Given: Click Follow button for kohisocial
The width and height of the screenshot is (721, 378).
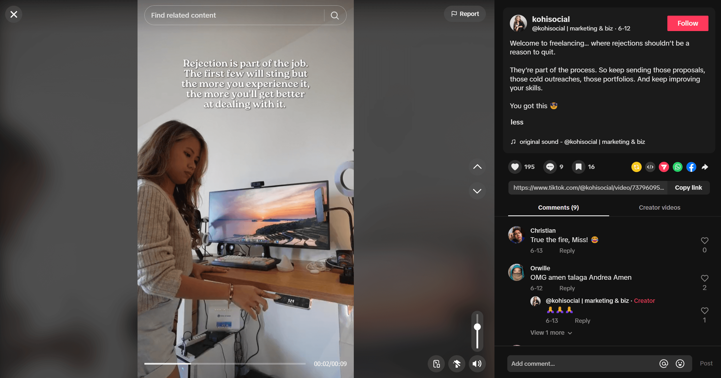Looking at the screenshot, I should coord(687,23).
